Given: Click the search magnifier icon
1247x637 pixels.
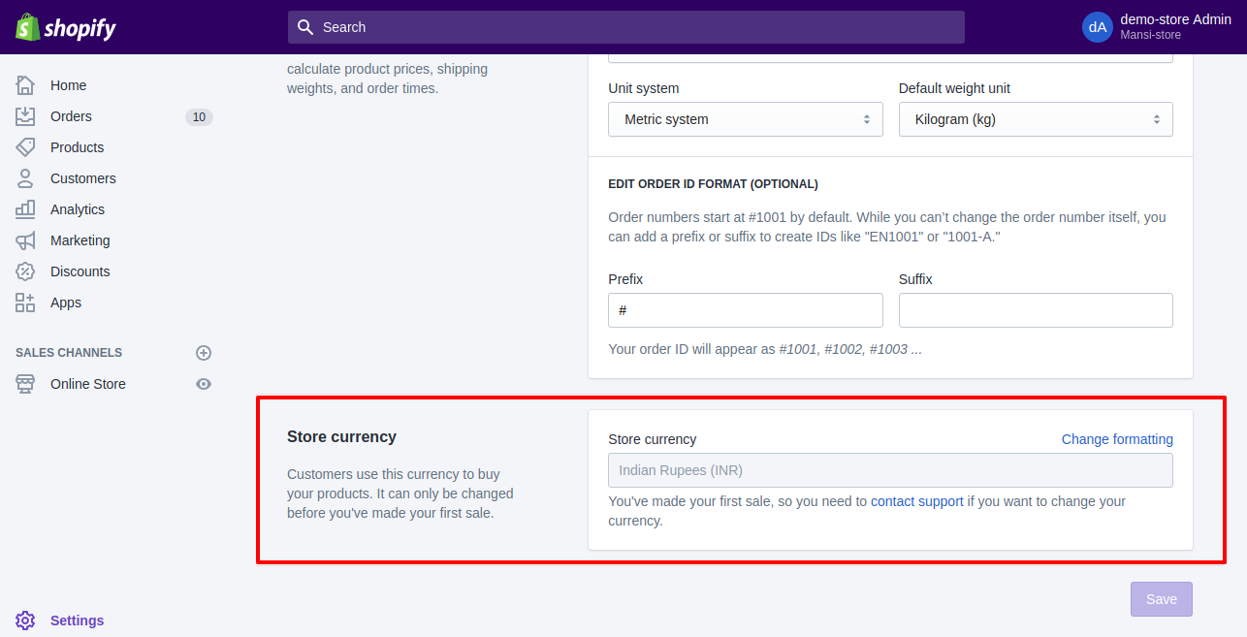Looking at the screenshot, I should (305, 27).
